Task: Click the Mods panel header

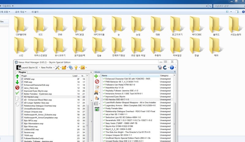Action: click(134, 72)
